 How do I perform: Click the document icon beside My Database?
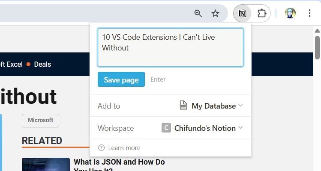point(183,106)
